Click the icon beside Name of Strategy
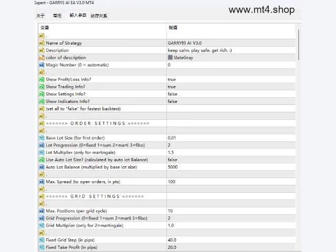Screen dimensions: 336x252 41,43
